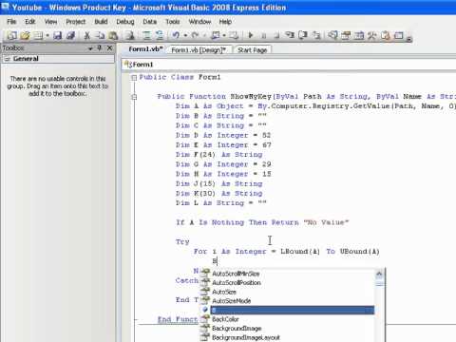This screenshot has width=456, height=342.
Task: Click the Open File folder icon
Action: click(25, 35)
